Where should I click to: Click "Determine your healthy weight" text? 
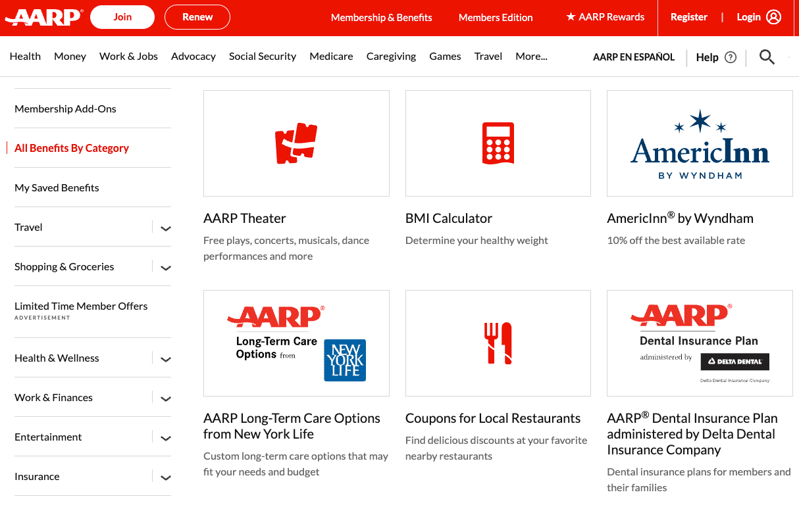point(477,241)
